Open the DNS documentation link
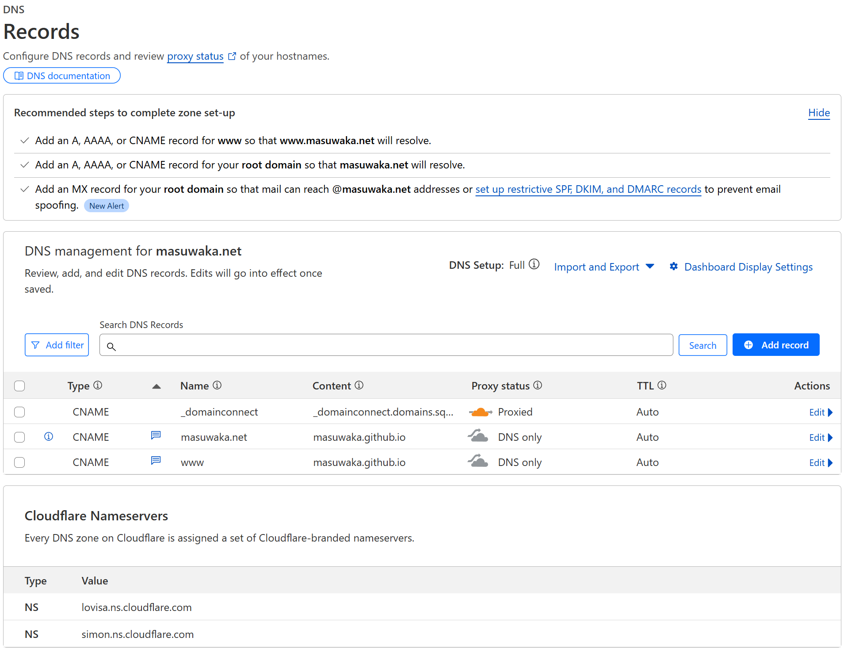 (62, 76)
